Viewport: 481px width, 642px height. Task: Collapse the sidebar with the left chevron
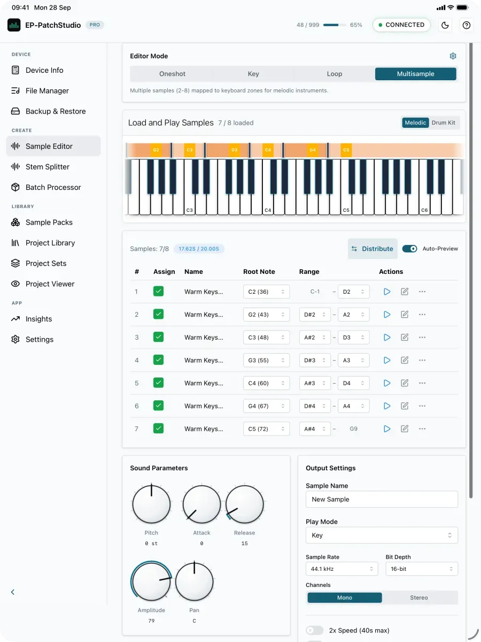13,592
